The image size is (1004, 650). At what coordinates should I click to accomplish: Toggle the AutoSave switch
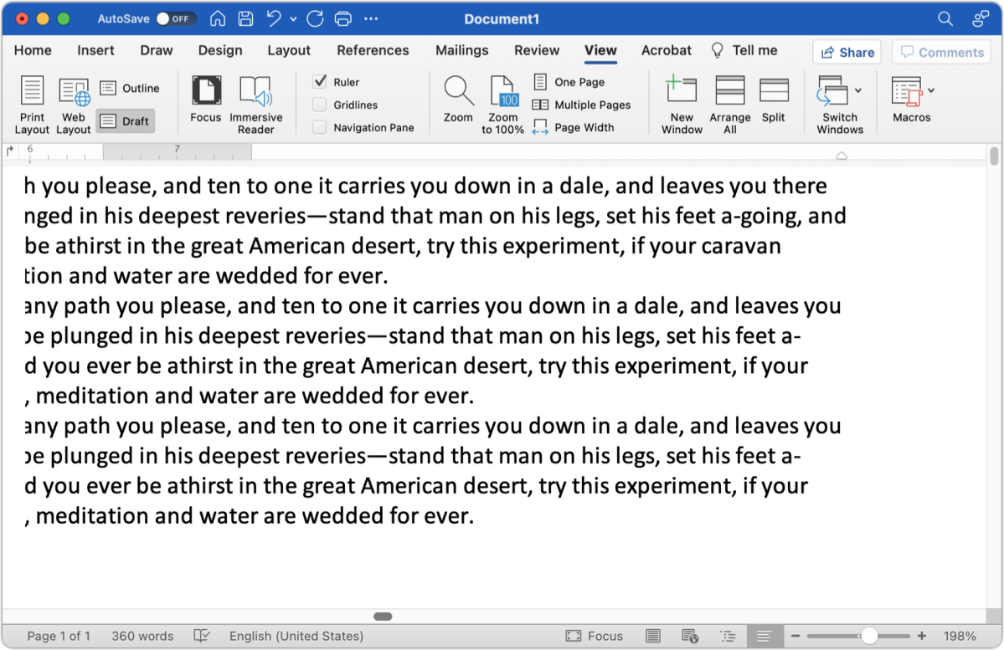(x=174, y=18)
